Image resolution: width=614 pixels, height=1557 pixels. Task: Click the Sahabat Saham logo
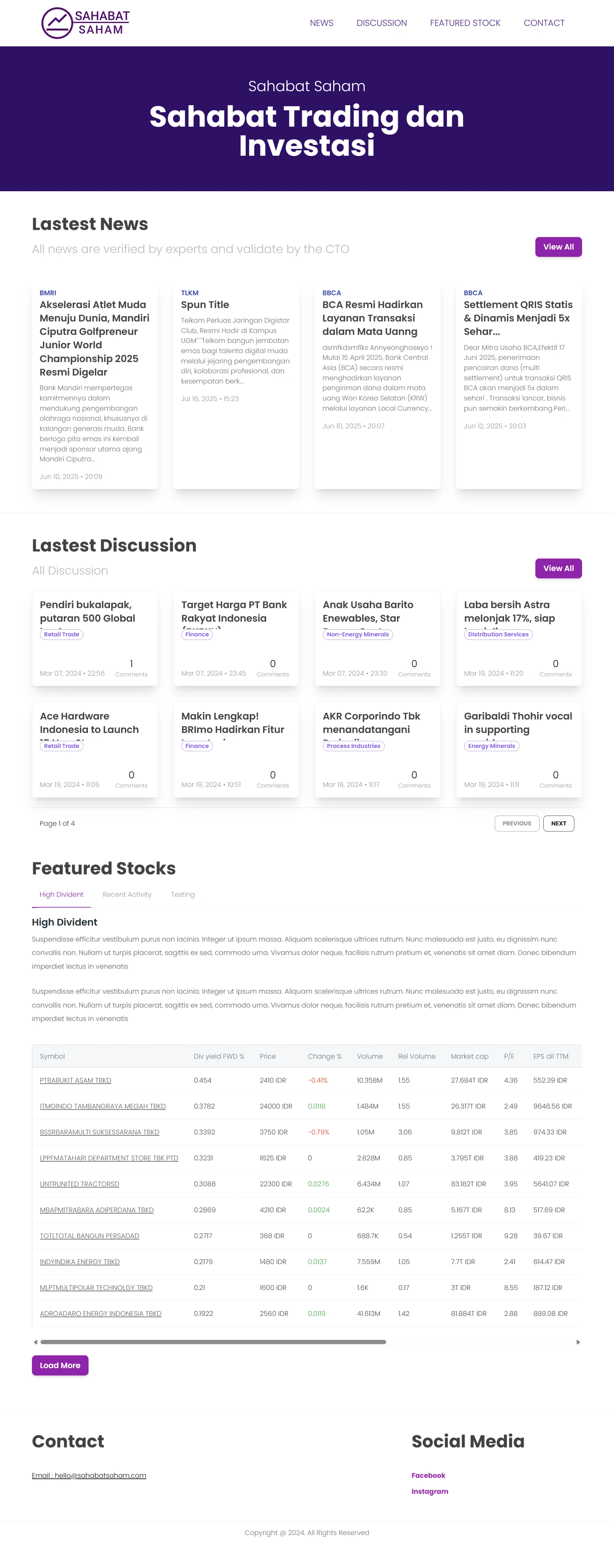[x=85, y=23]
